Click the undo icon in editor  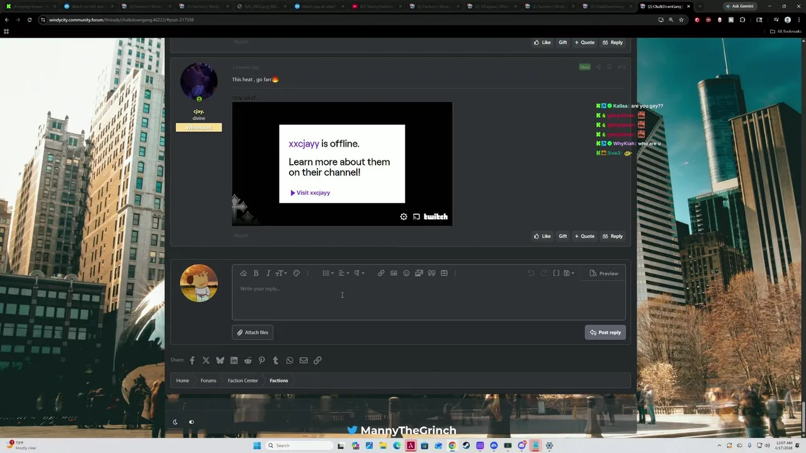tap(531, 273)
